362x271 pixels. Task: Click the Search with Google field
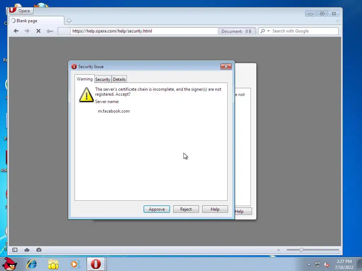click(x=304, y=31)
